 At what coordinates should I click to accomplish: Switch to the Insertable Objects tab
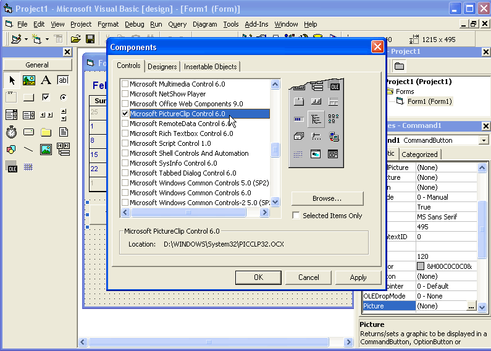[x=210, y=67]
